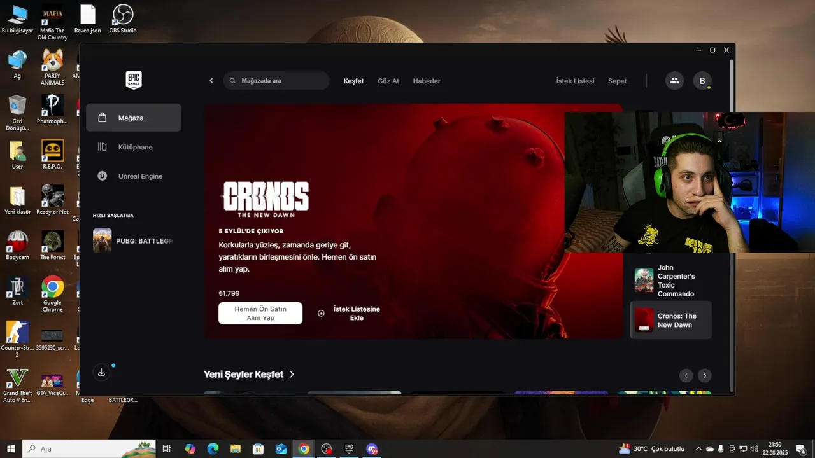
Task: Open Microsoft Edge from the taskbar
Action: (x=213, y=449)
